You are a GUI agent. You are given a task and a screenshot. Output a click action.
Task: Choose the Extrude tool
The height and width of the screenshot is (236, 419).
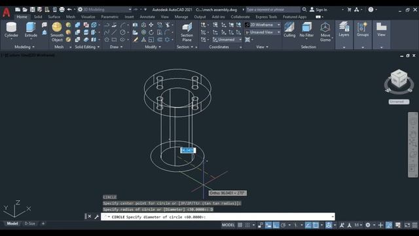pos(31,29)
